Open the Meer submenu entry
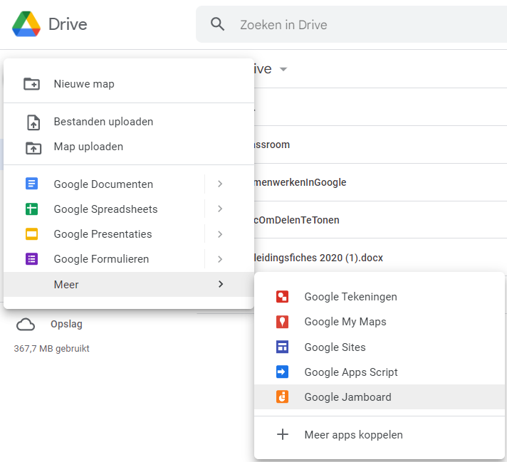507x462 pixels. (x=129, y=284)
